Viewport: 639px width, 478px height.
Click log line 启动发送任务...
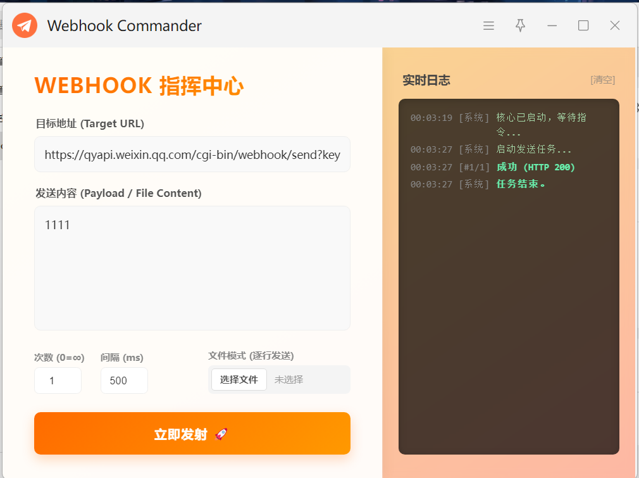[533, 149]
